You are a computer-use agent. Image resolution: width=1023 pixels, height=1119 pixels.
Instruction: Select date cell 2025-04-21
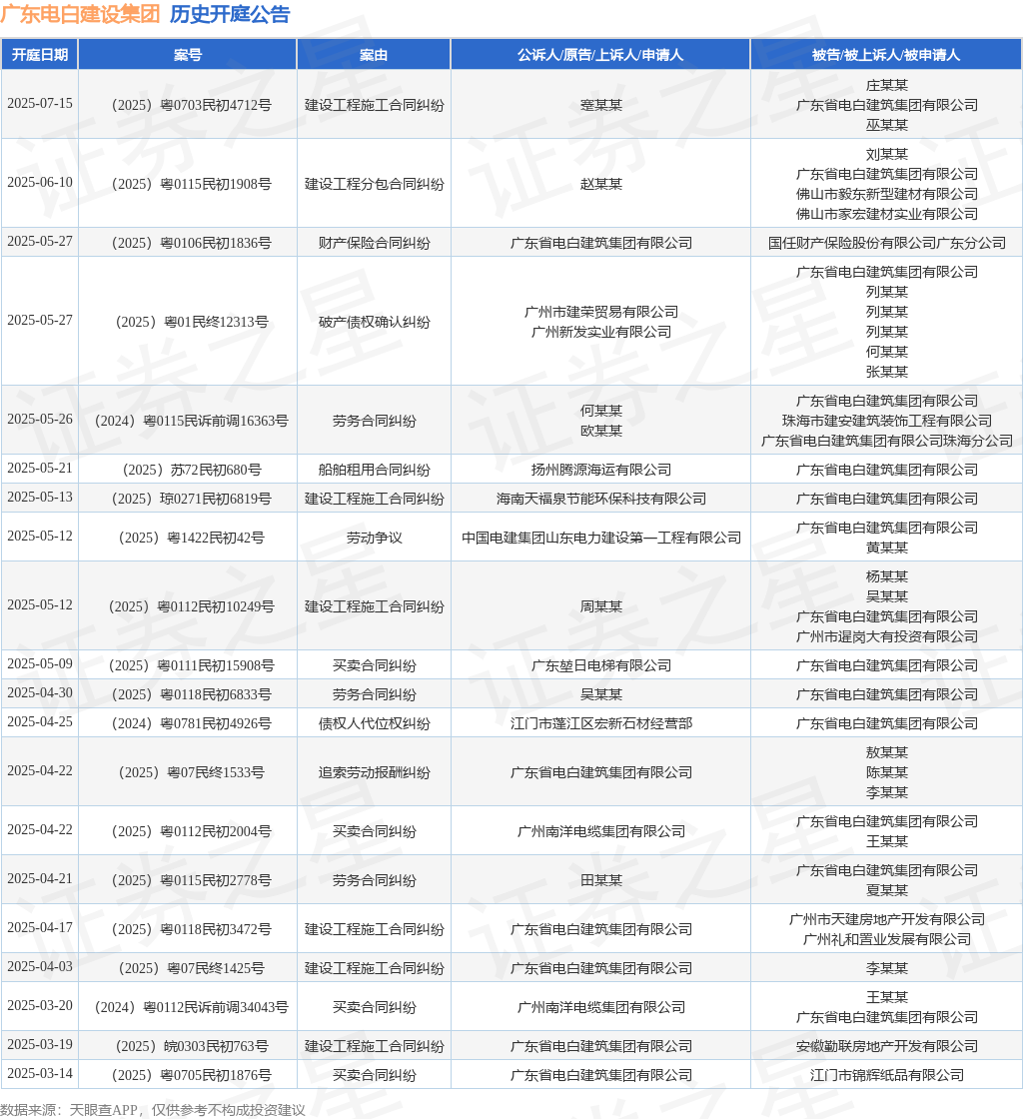[x=40, y=879]
